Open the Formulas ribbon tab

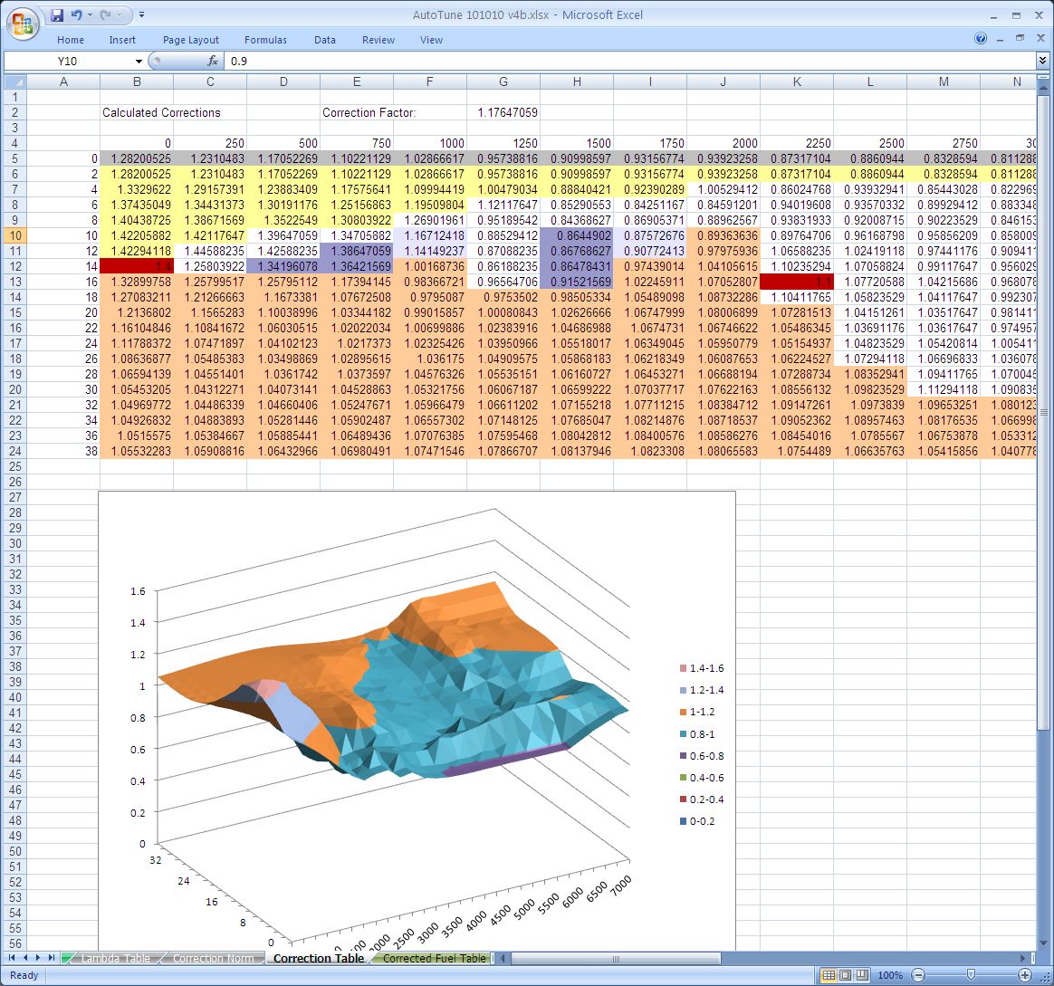coord(265,40)
